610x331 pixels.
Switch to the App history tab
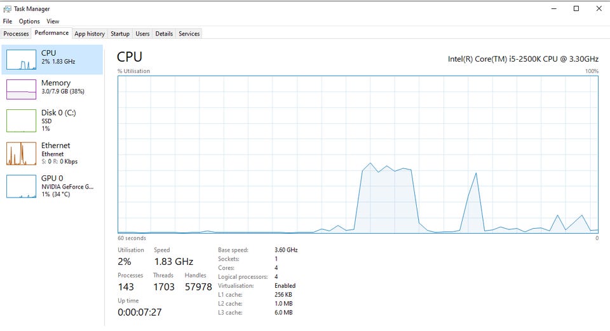pyautogui.click(x=90, y=34)
